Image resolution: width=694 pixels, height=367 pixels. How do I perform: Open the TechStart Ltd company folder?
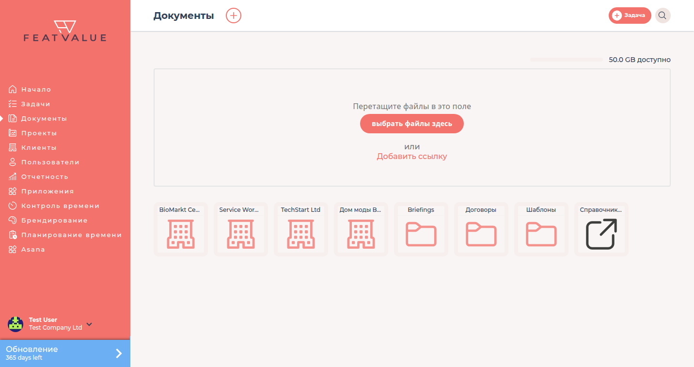301,229
